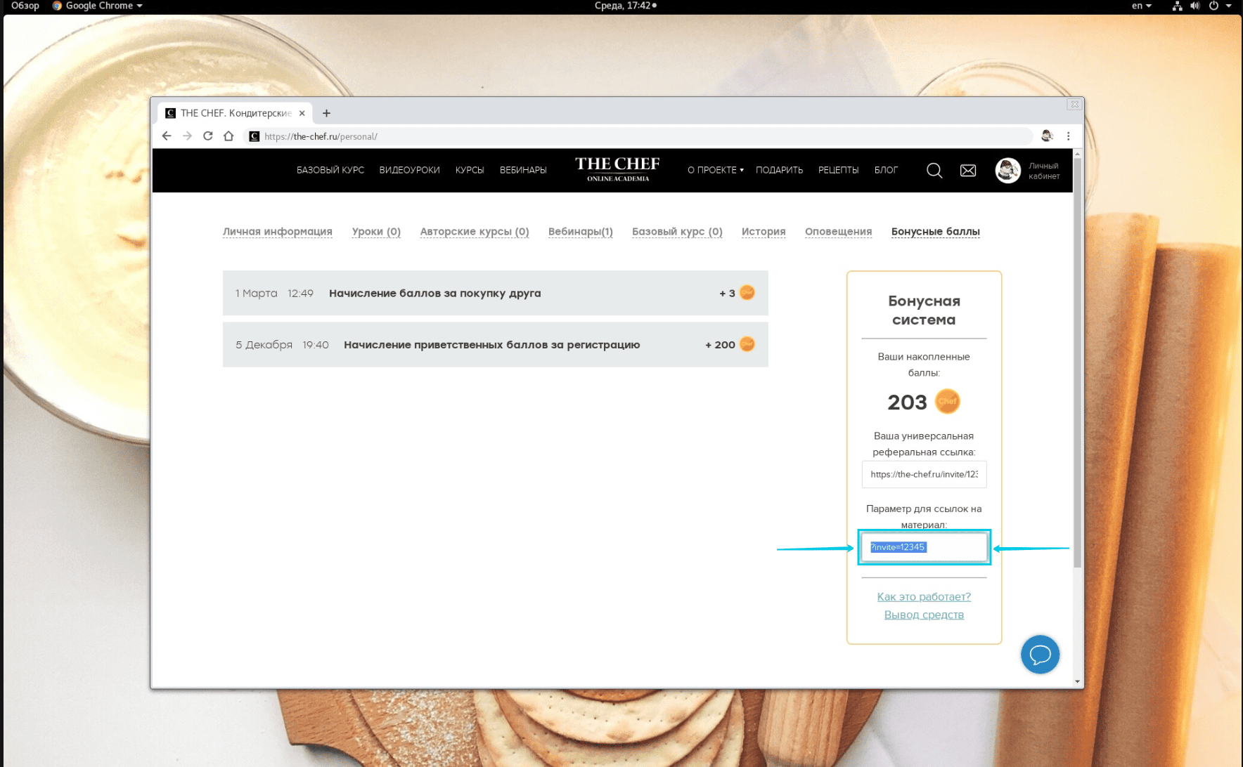Reload the page with the refresh icon
The width and height of the screenshot is (1243, 767).
point(208,136)
